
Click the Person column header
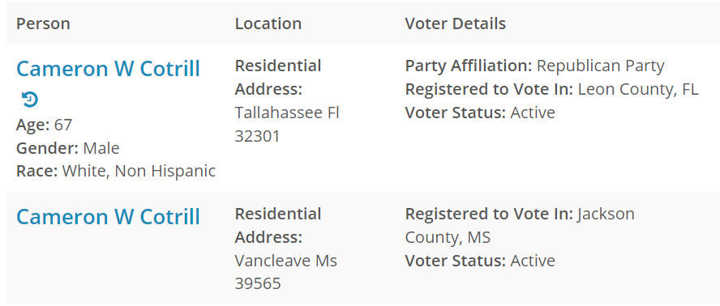click(43, 23)
